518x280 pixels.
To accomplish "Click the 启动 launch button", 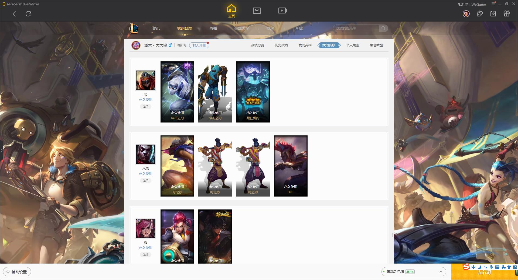I will click(484, 272).
